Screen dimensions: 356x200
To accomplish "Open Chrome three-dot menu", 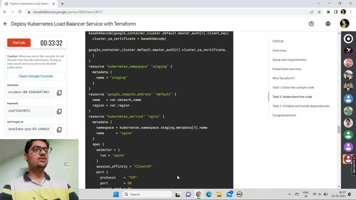I will pyautogui.click(x=351, y=12).
